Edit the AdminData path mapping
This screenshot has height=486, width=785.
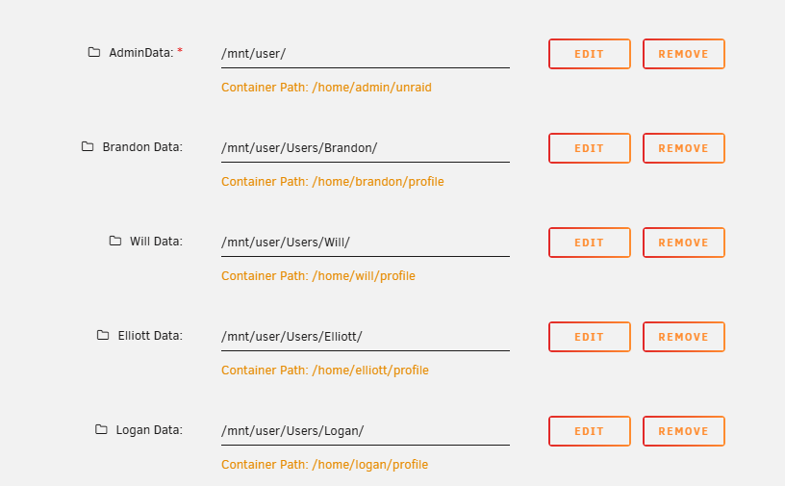[590, 54]
